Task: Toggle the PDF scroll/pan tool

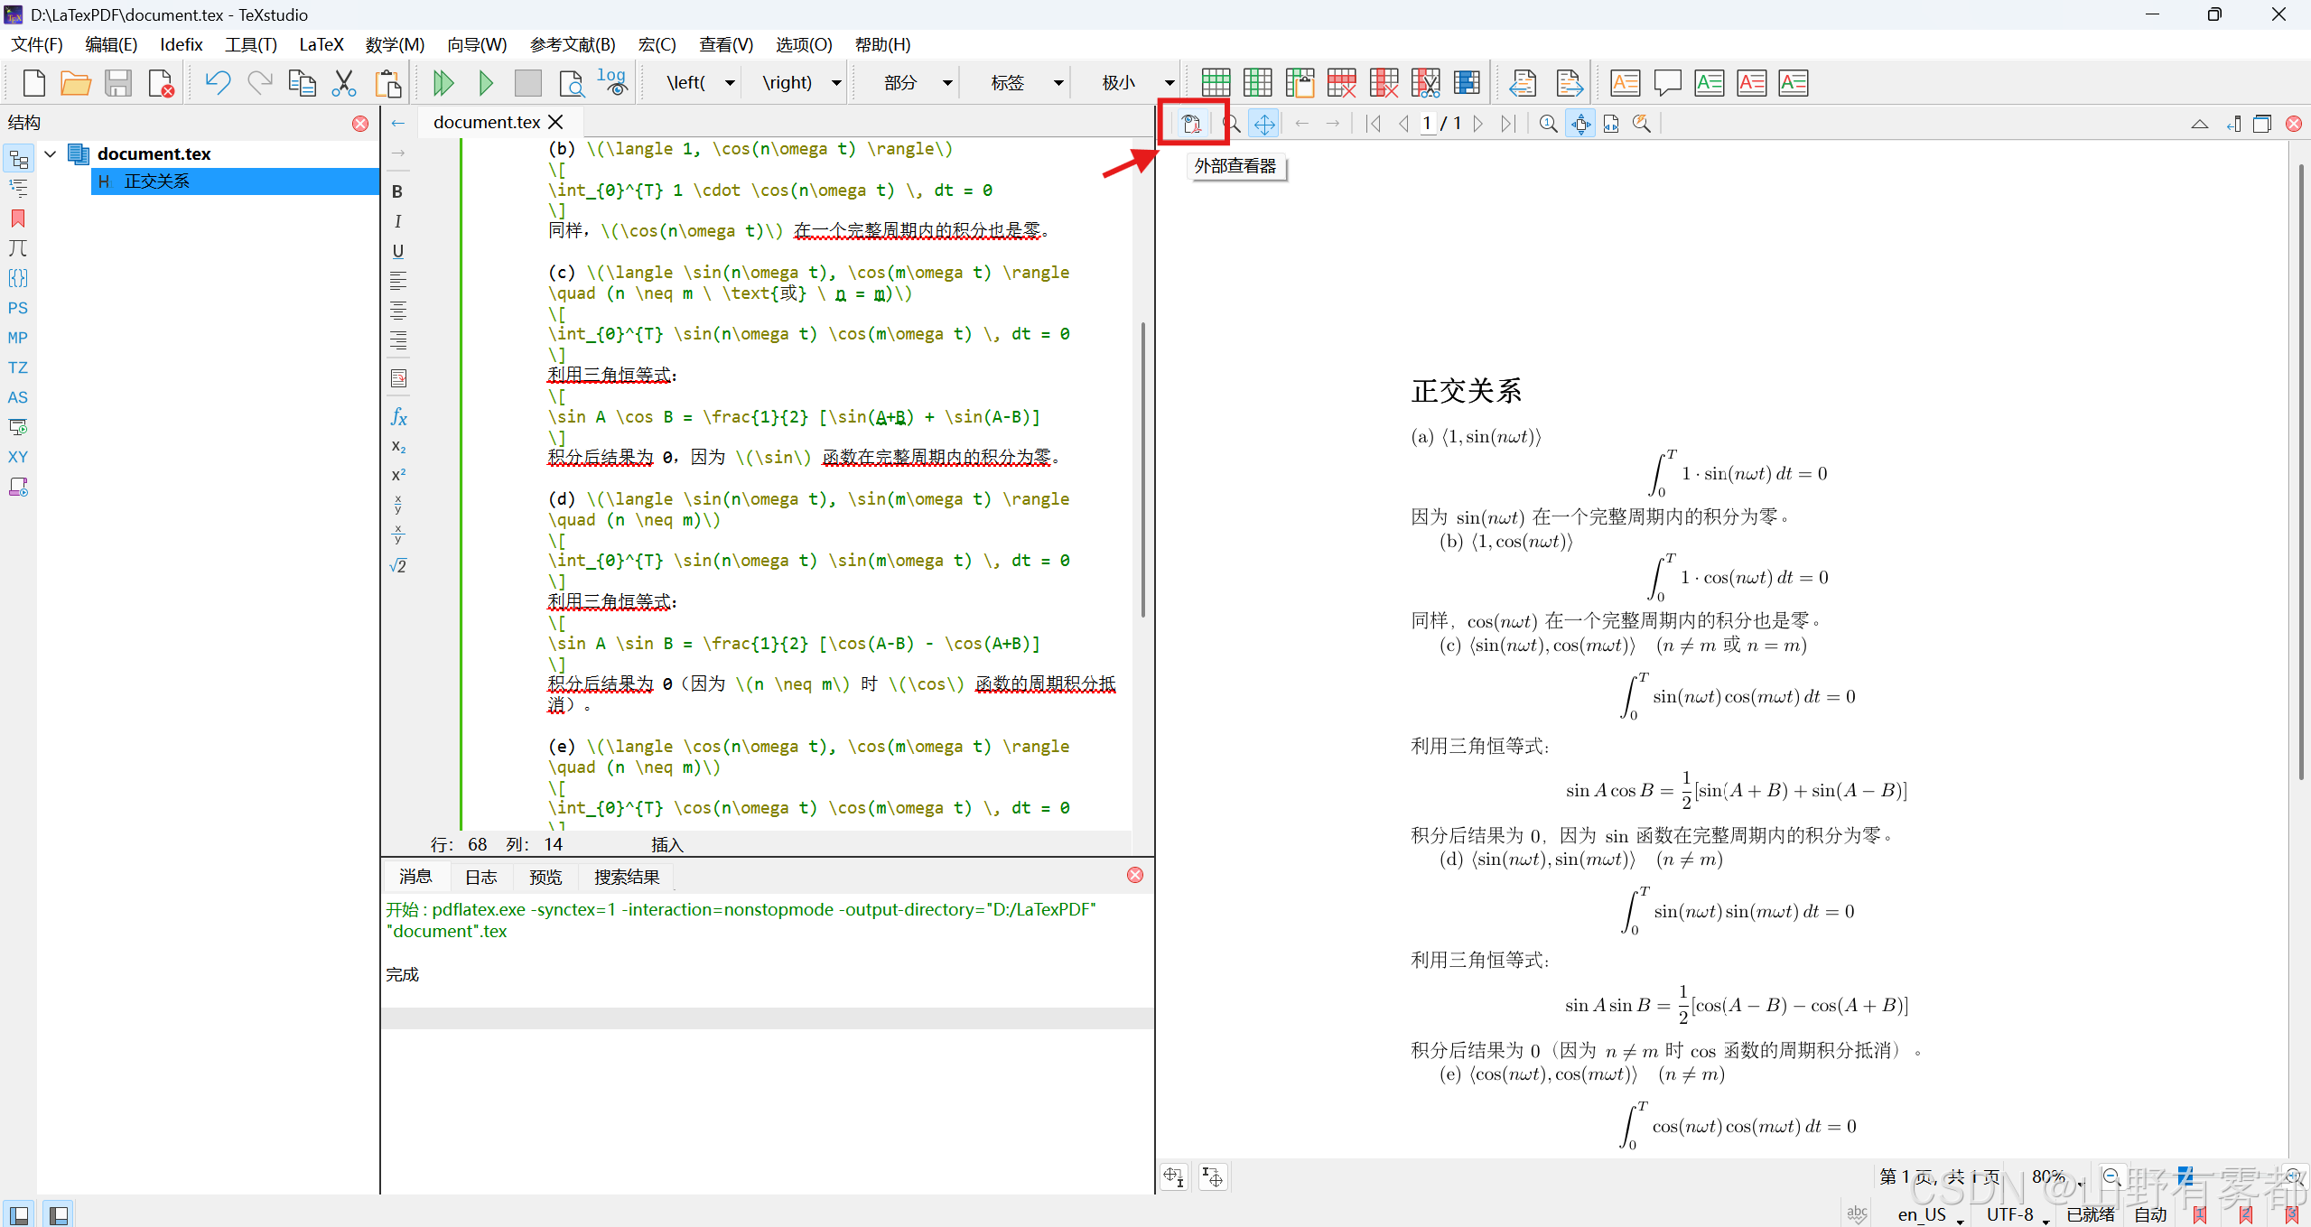Action: [1264, 124]
